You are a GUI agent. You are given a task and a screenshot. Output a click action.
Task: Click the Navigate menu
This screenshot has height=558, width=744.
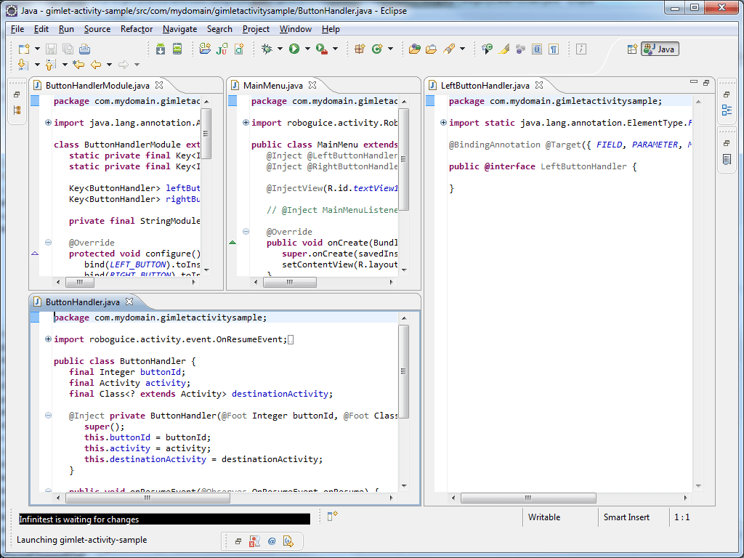[x=179, y=29]
